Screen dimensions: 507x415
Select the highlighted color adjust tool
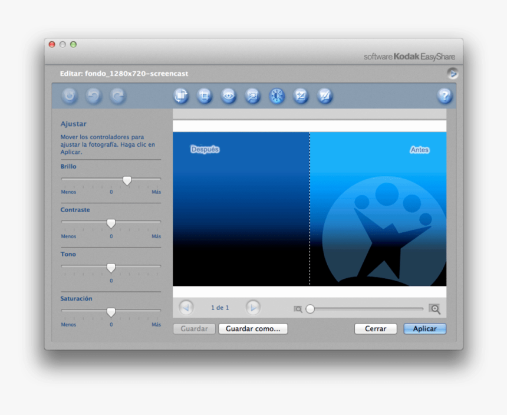pos(276,95)
